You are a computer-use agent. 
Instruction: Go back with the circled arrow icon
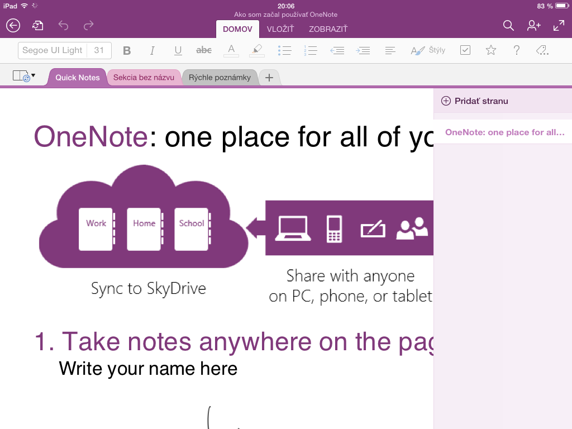[13, 26]
